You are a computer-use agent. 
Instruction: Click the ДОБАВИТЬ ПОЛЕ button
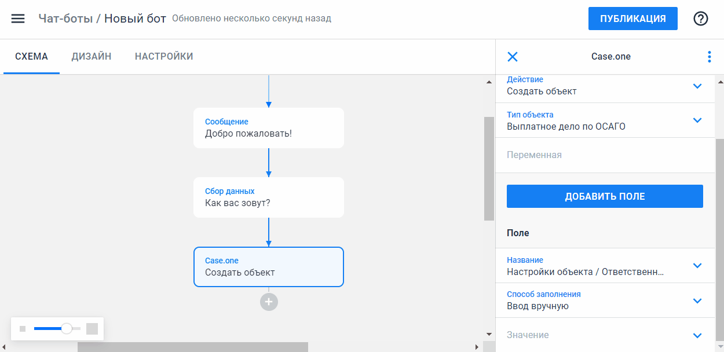pyautogui.click(x=605, y=196)
